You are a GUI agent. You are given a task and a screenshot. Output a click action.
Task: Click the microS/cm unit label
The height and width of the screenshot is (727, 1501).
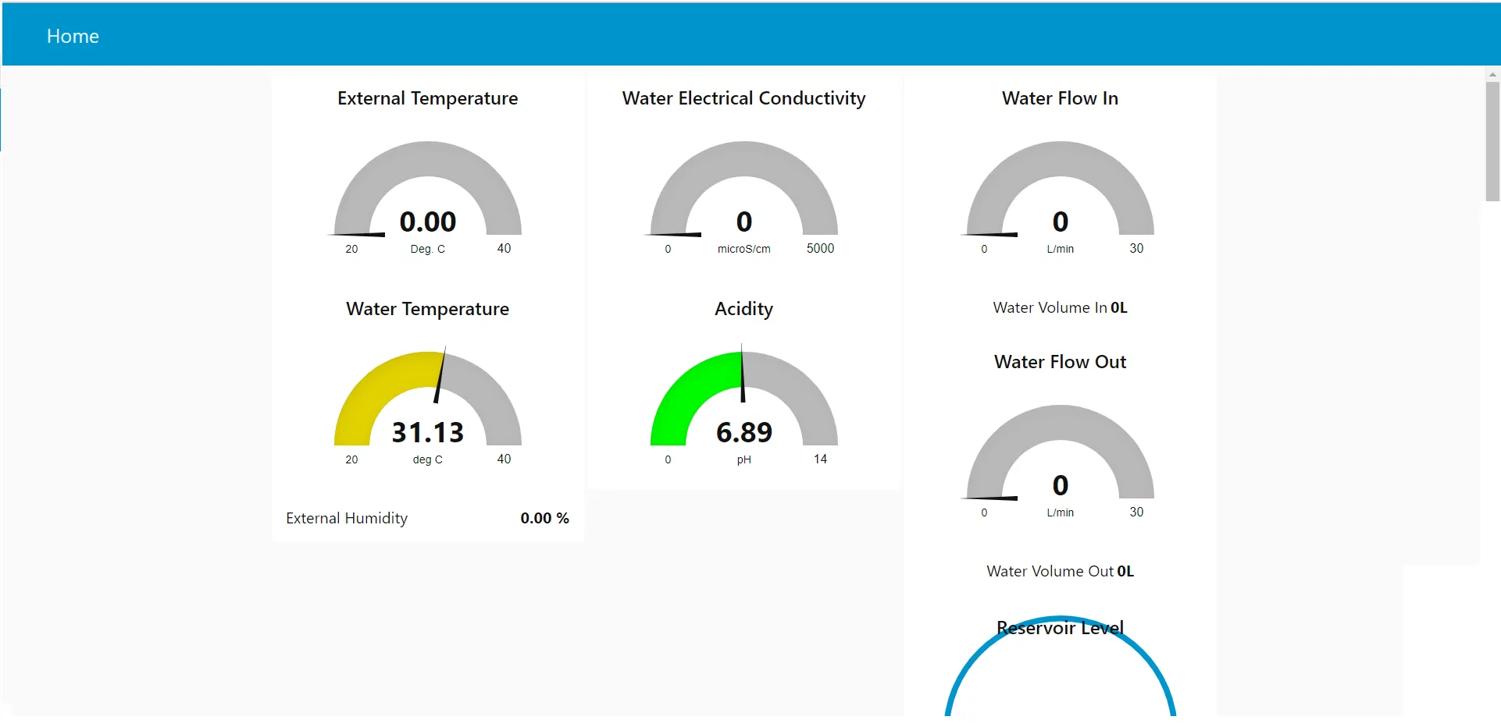(743, 249)
